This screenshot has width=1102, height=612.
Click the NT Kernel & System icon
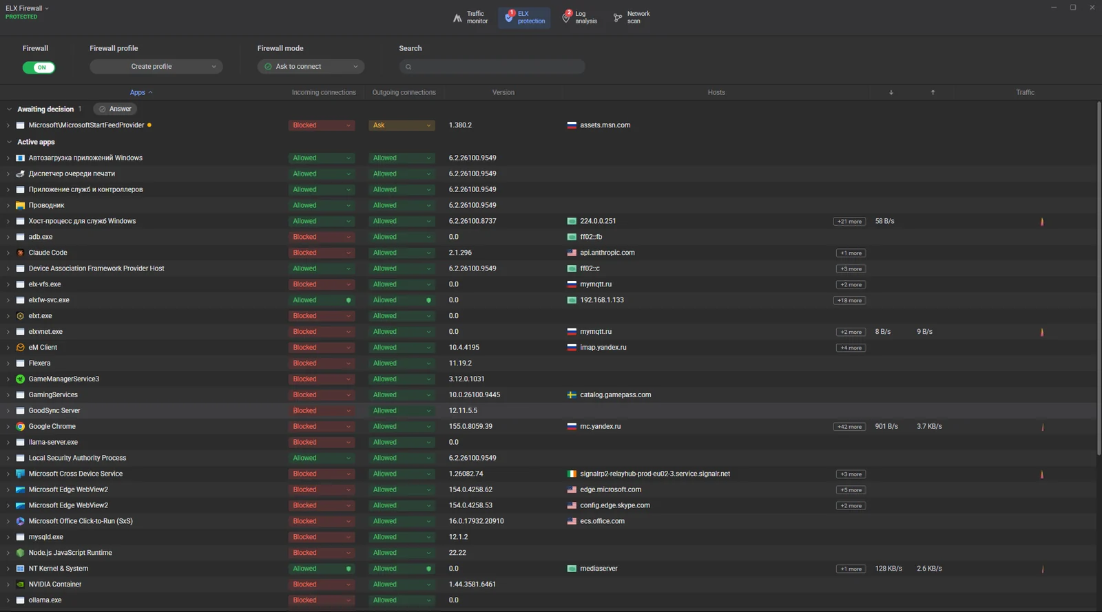click(20, 569)
